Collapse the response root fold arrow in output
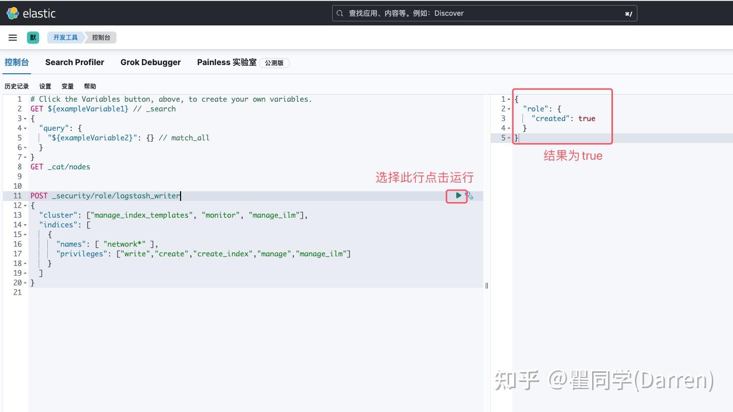 (509, 99)
